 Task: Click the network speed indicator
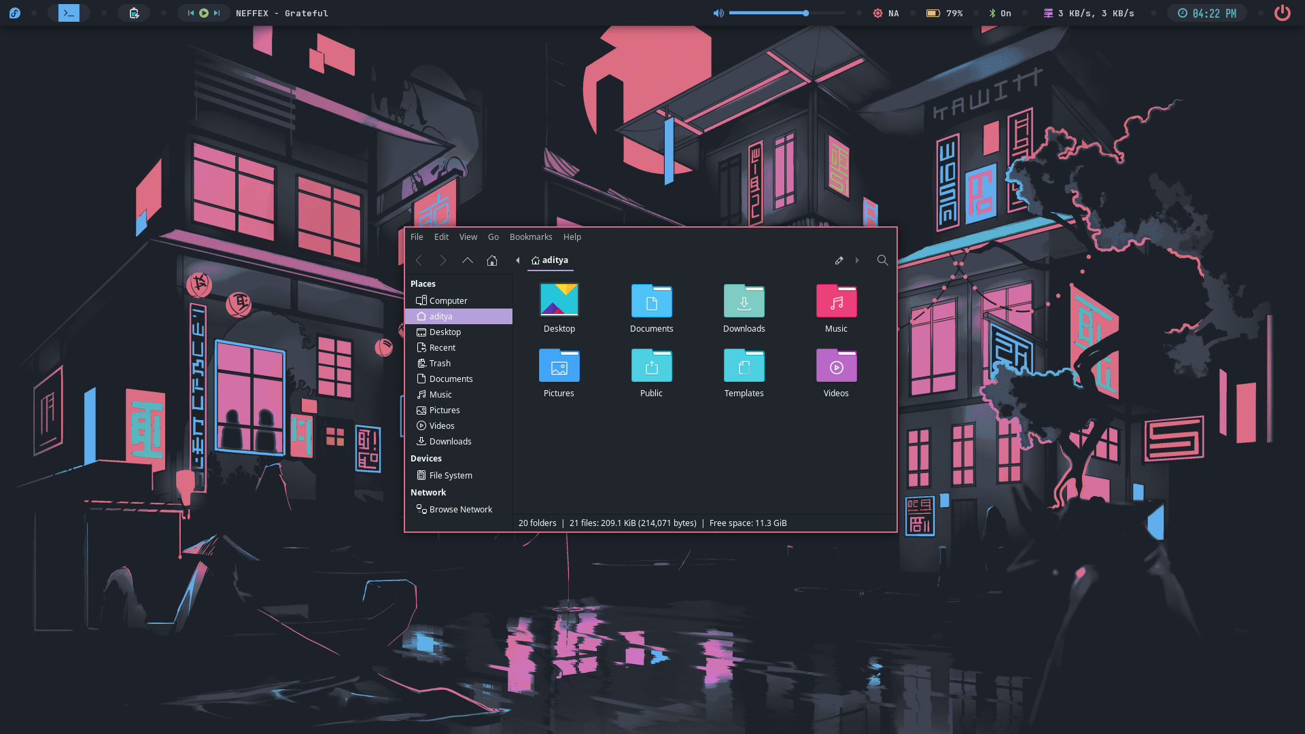1089,13
